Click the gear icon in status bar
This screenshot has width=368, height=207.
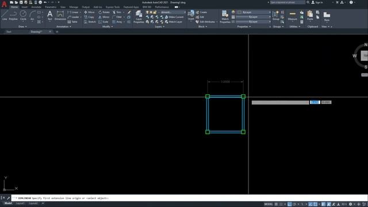pos(350,204)
